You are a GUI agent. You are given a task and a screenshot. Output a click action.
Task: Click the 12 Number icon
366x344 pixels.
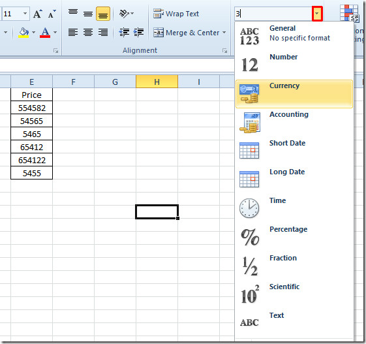click(x=249, y=65)
